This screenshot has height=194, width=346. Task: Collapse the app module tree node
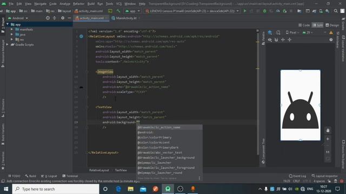click(x=8, y=24)
